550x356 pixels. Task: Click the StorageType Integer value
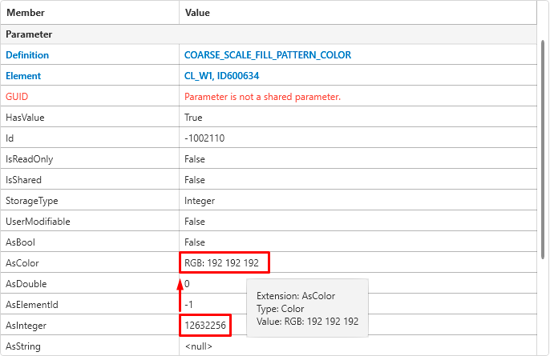pos(200,201)
